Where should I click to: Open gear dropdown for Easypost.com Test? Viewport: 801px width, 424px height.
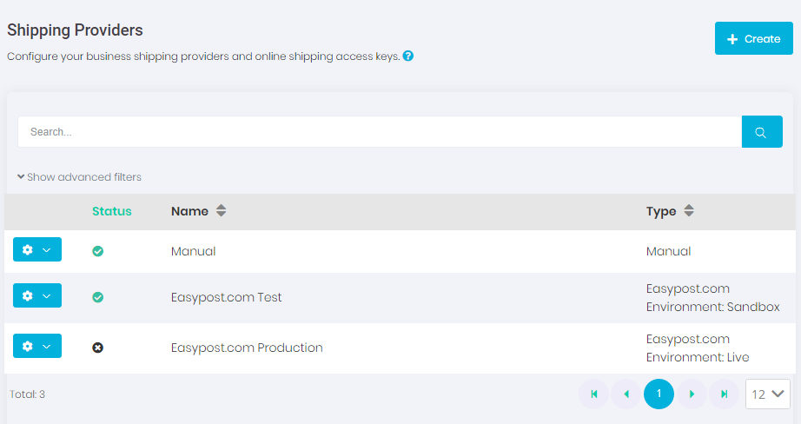(37, 296)
